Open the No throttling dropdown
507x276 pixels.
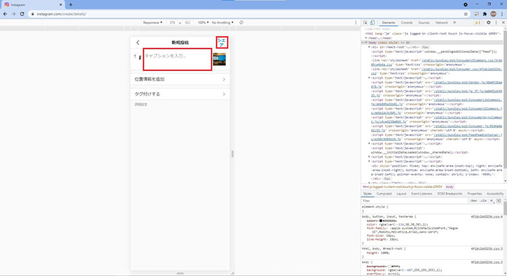coord(222,22)
